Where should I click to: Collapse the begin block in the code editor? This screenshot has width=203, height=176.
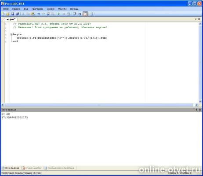[x=11, y=34]
